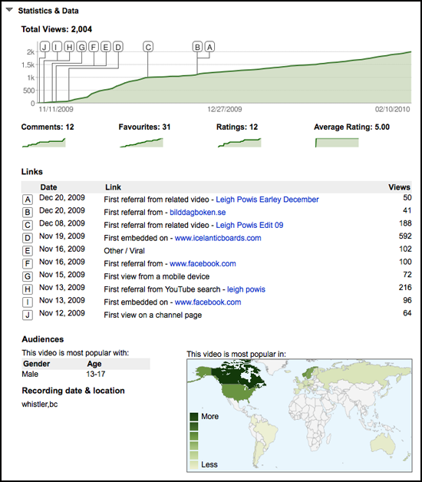The height and width of the screenshot is (482, 422).
Task: Click the Comments sparkline chart
Action: [x=44, y=143]
